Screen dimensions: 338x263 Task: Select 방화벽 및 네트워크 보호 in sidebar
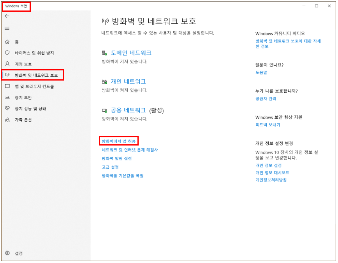(36, 75)
